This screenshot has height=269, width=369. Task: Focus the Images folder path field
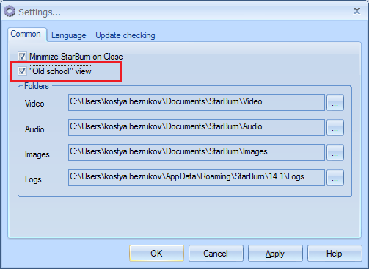[x=197, y=153]
